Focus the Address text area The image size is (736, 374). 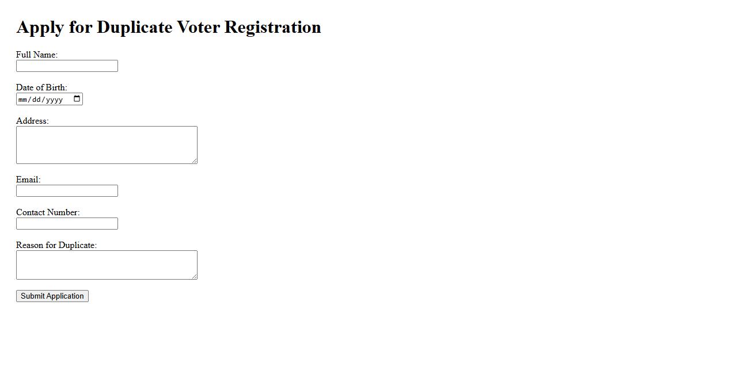tap(107, 144)
